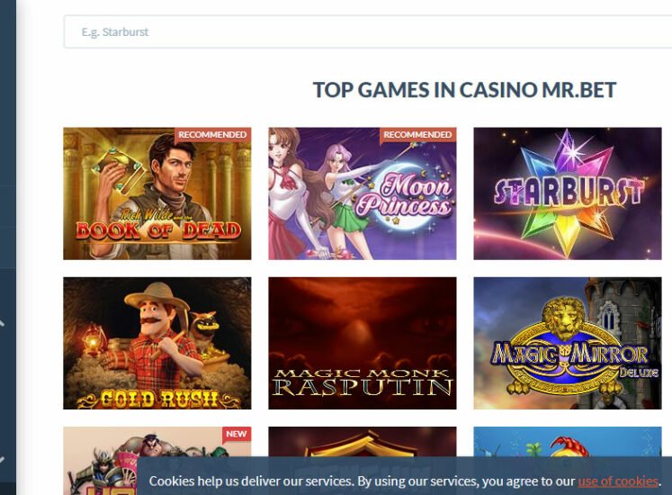672x495 pixels.
Task: Open the Book of Dead game
Action: click(157, 193)
